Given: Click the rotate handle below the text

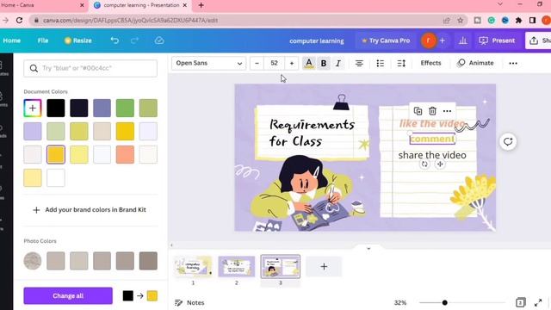Looking at the screenshot, I should point(424,164).
